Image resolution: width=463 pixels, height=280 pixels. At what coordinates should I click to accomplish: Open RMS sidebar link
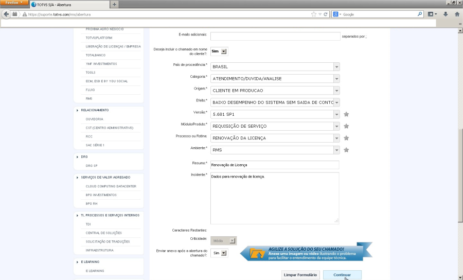pyautogui.click(x=89, y=99)
